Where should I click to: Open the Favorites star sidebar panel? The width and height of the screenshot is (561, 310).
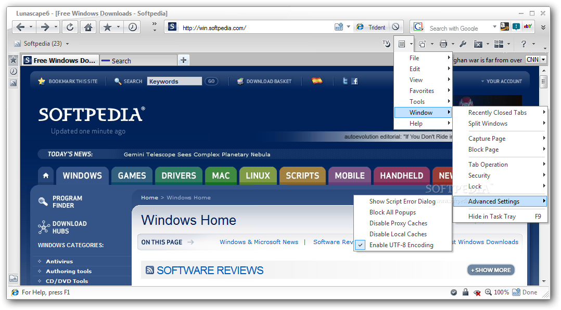13,60
